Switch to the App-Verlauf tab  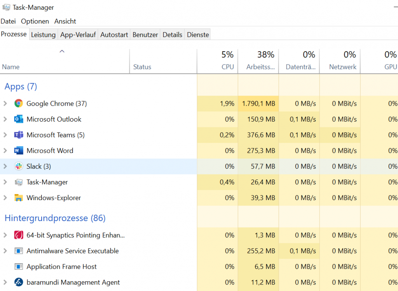coord(78,35)
